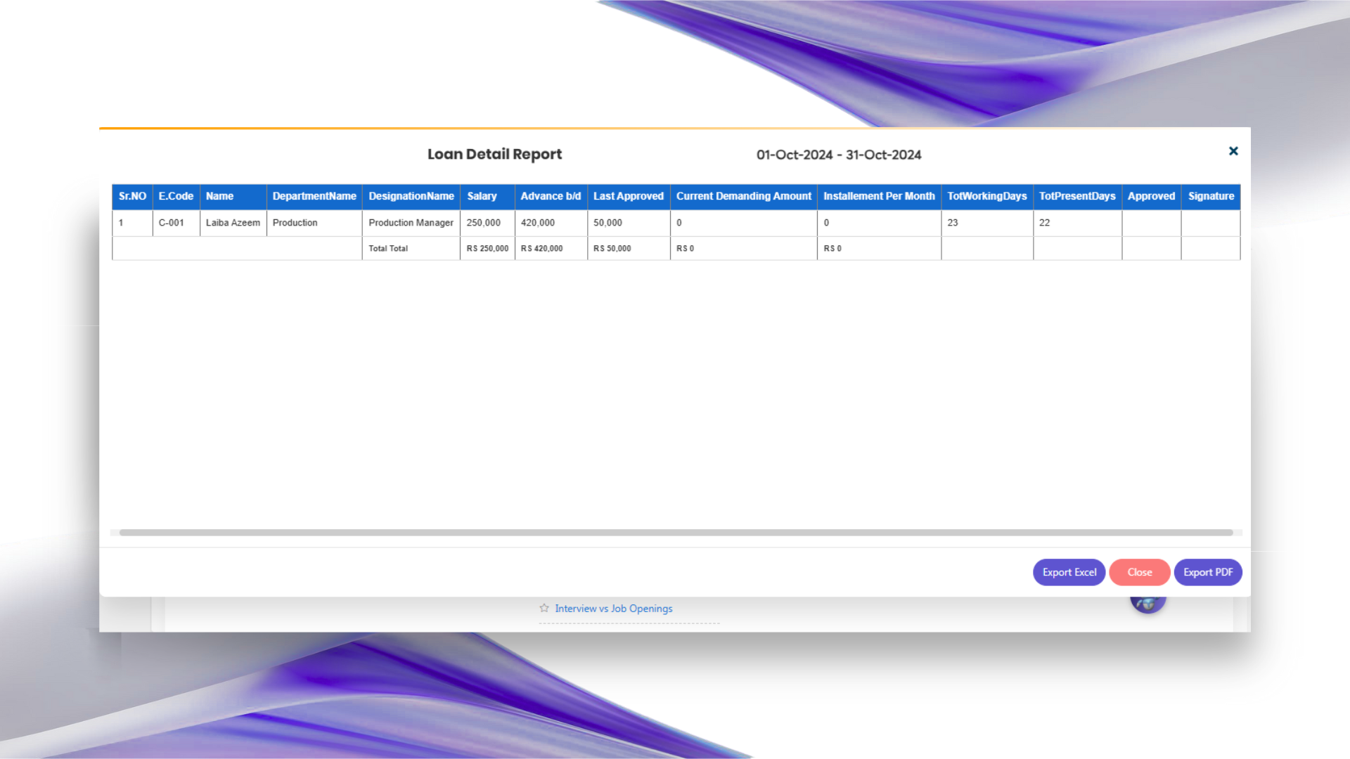Click the star icon beside Interview vs Job Openings

pyautogui.click(x=544, y=608)
